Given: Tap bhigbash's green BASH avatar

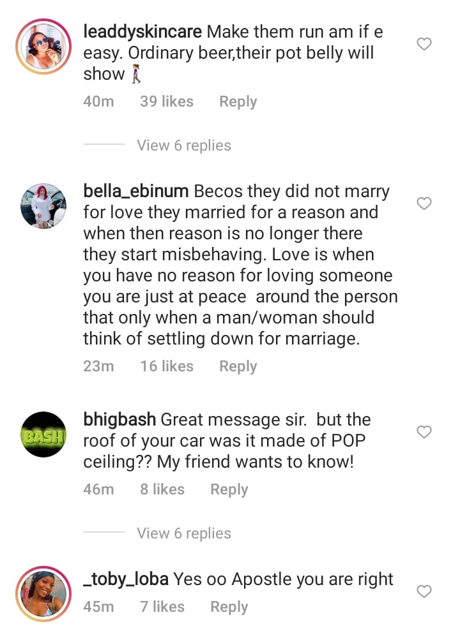Looking at the screenshot, I should pos(43,434).
